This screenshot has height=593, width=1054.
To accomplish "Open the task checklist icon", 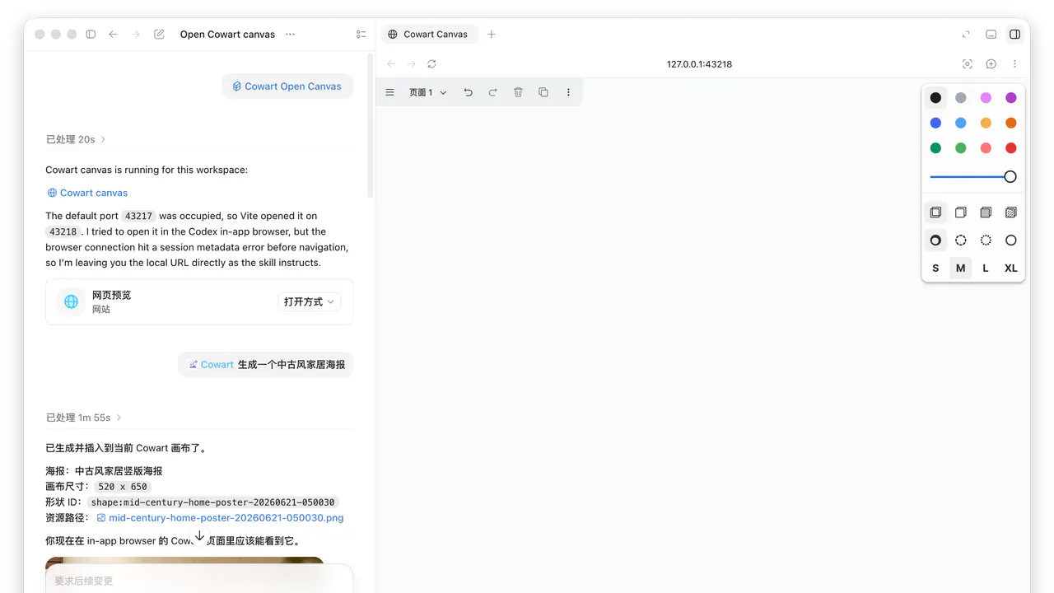I will click(x=361, y=35).
